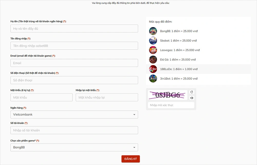Focus the Mật khẩu password field

41,97
